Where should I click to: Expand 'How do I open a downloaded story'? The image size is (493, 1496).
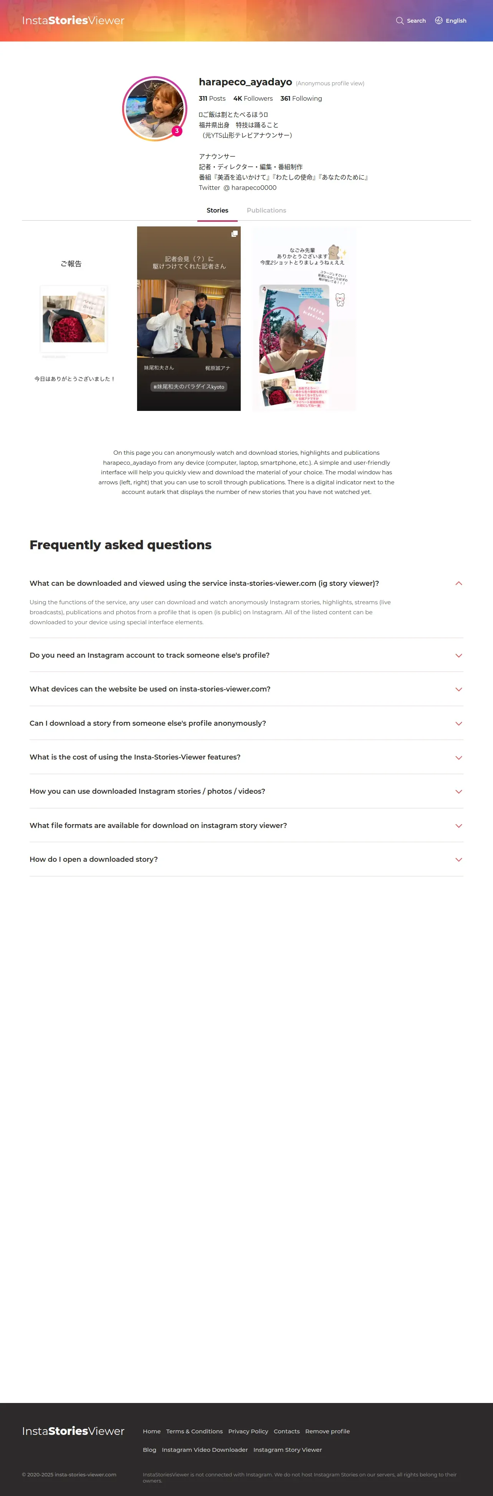(x=458, y=859)
